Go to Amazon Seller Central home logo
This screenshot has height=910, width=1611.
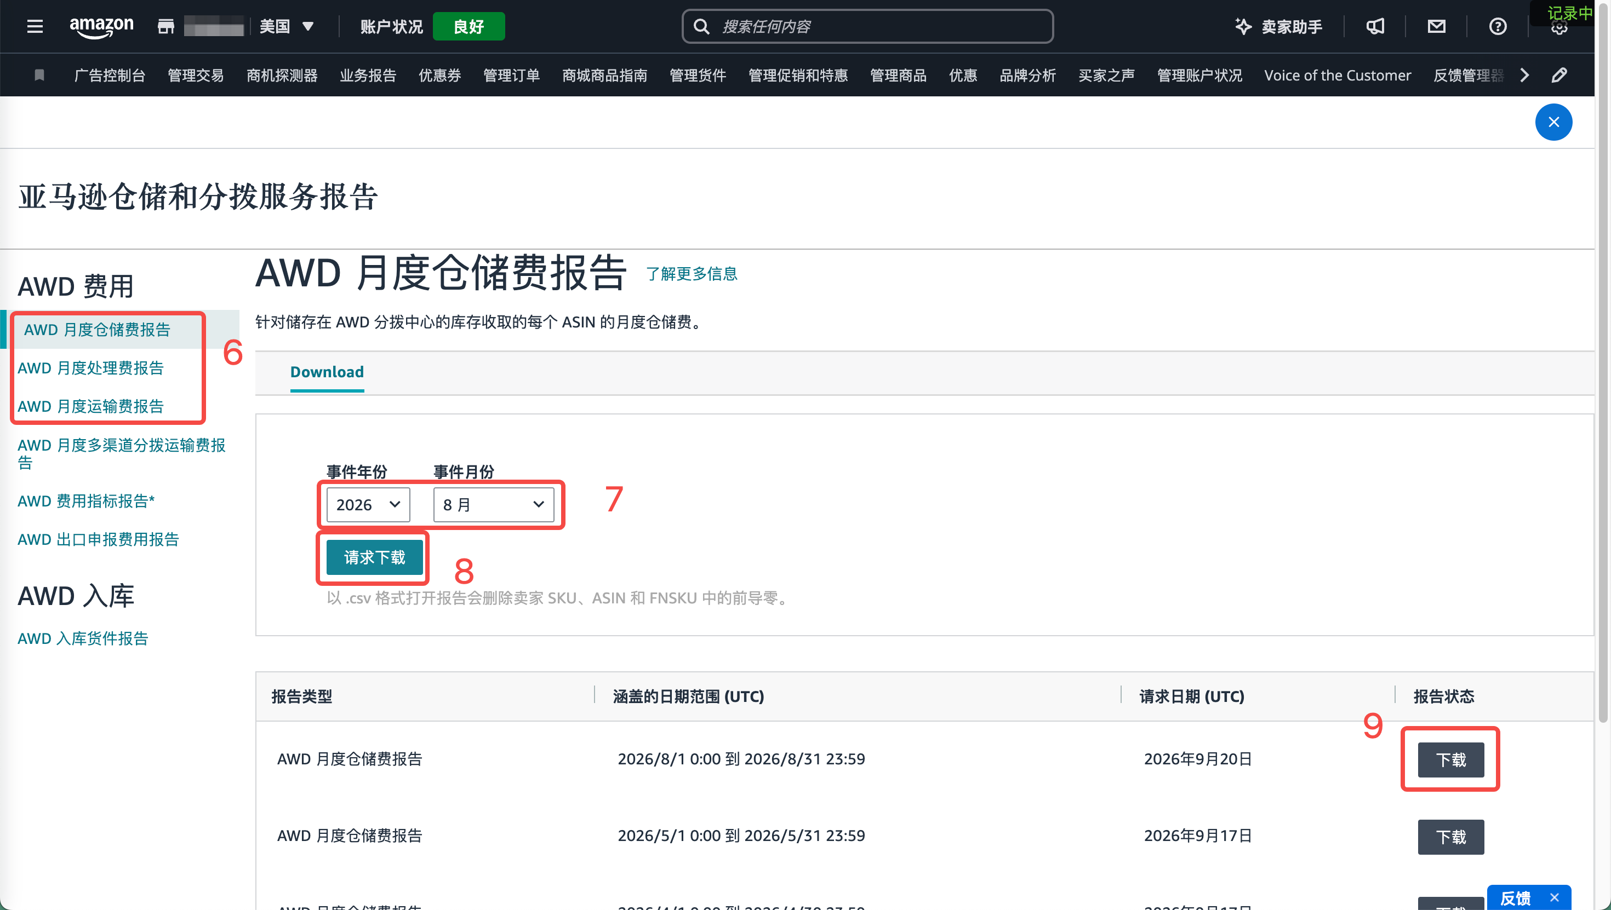(x=101, y=27)
